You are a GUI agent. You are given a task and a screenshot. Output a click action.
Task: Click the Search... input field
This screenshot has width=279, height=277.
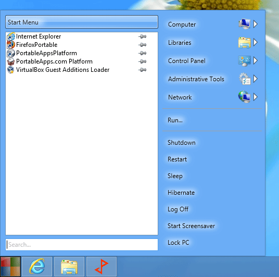[82, 245]
